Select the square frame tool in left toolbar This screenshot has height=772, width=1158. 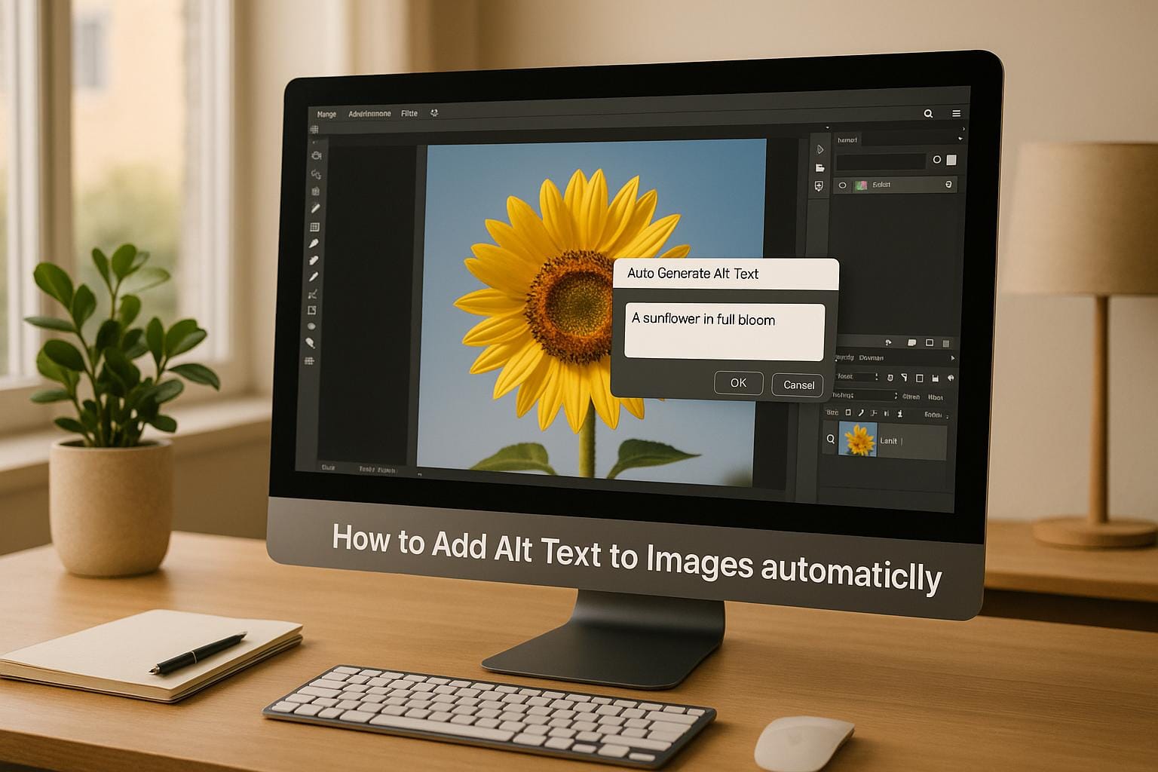(x=312, y=311)
